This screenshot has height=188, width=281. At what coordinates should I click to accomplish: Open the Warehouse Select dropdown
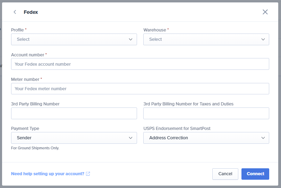point(206,39)
